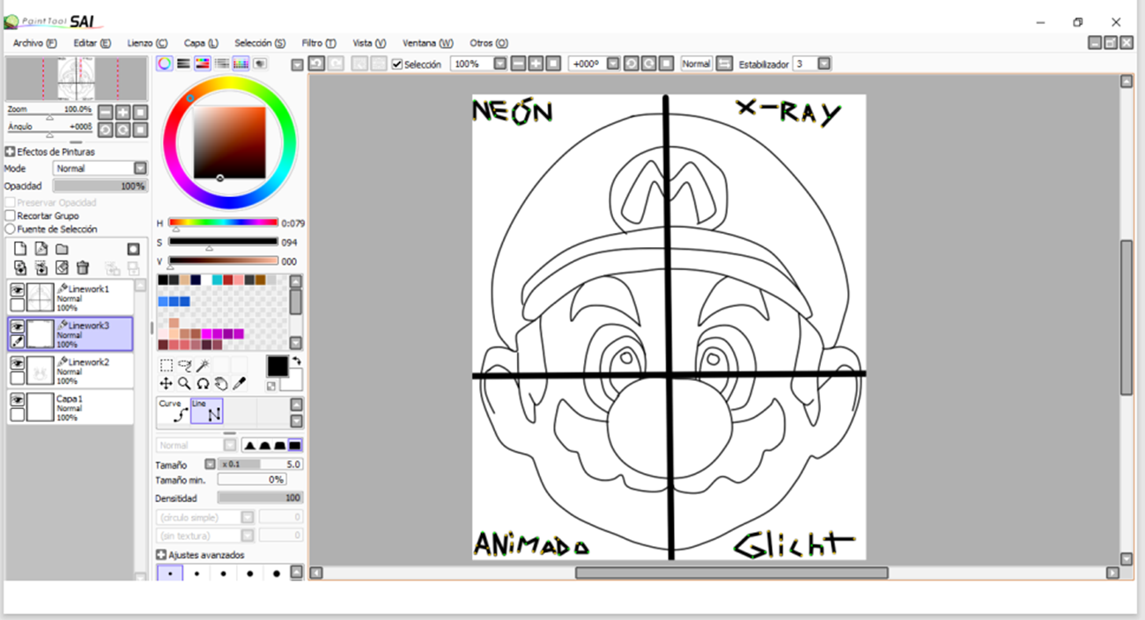Select the flat square brush tip shape
The image size is (1145, 620).
coord(295,446)
